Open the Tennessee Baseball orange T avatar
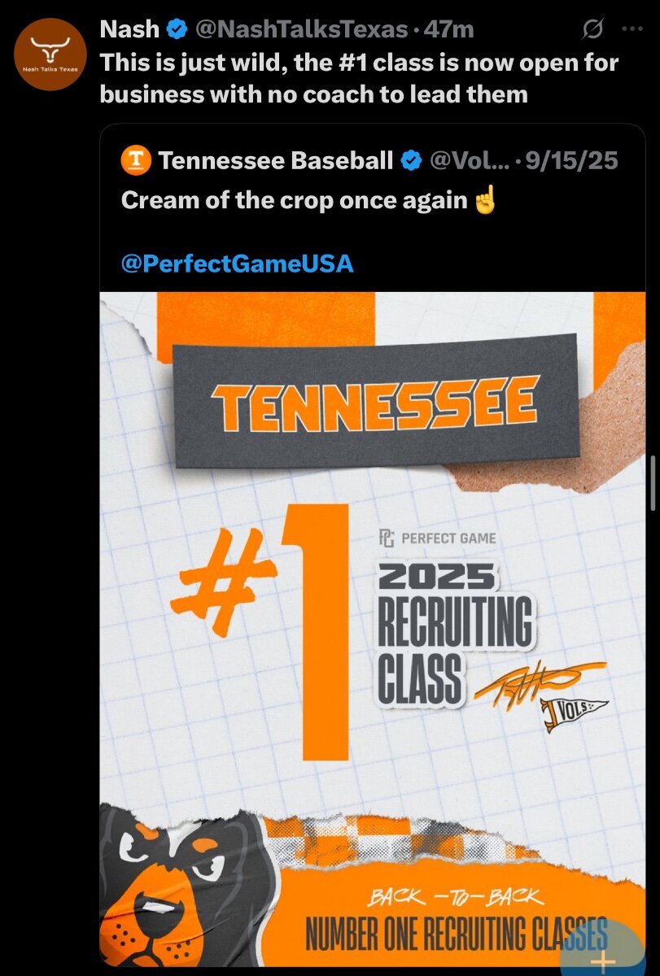This screenshot has width=660, height=976. [x=136, y=161]
